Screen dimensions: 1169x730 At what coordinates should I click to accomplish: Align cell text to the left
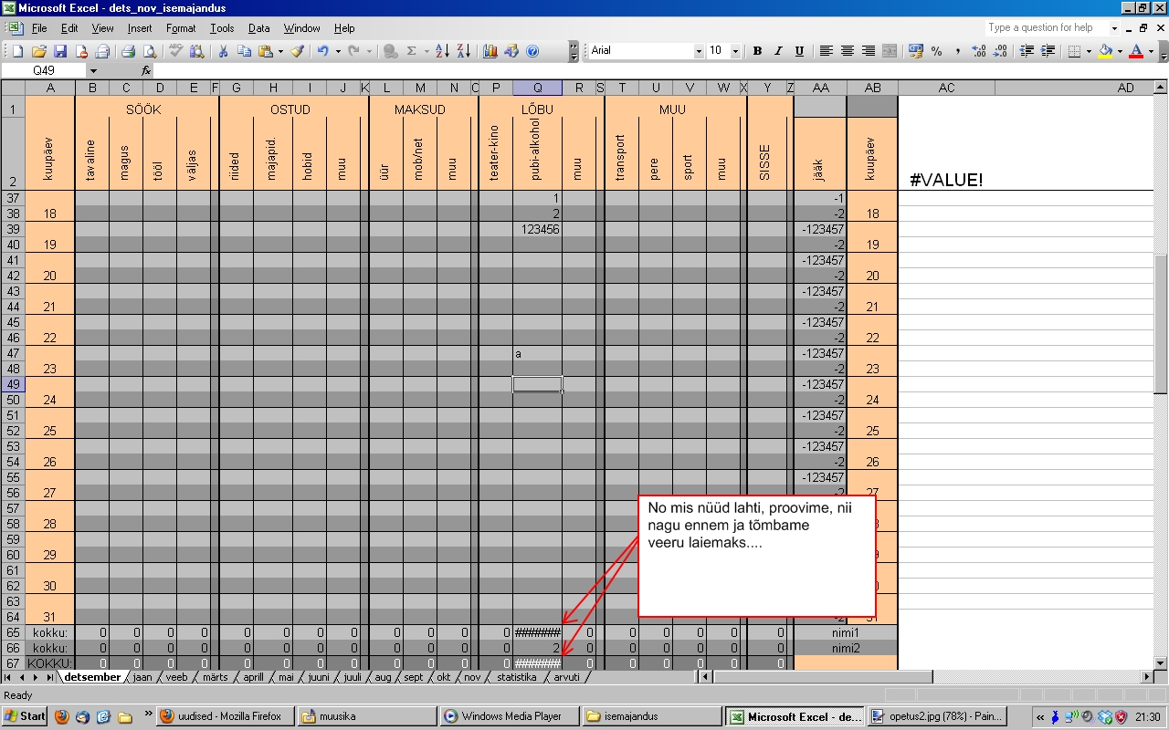827,51
